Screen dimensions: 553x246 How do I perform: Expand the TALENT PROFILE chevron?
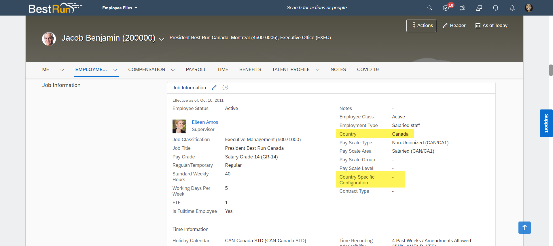[x=317, y=70]
